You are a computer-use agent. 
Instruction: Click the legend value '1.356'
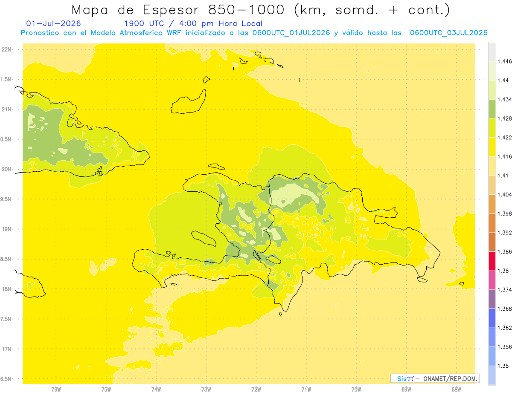coord(505,346)
